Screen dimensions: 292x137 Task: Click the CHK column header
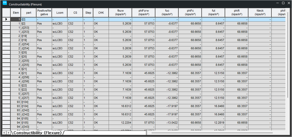101,13
